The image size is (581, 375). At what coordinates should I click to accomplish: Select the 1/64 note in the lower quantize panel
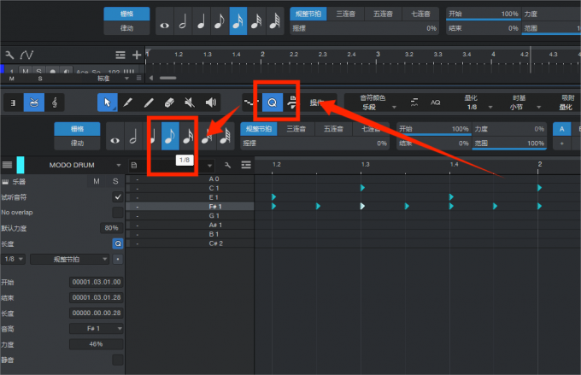[226, 136]
